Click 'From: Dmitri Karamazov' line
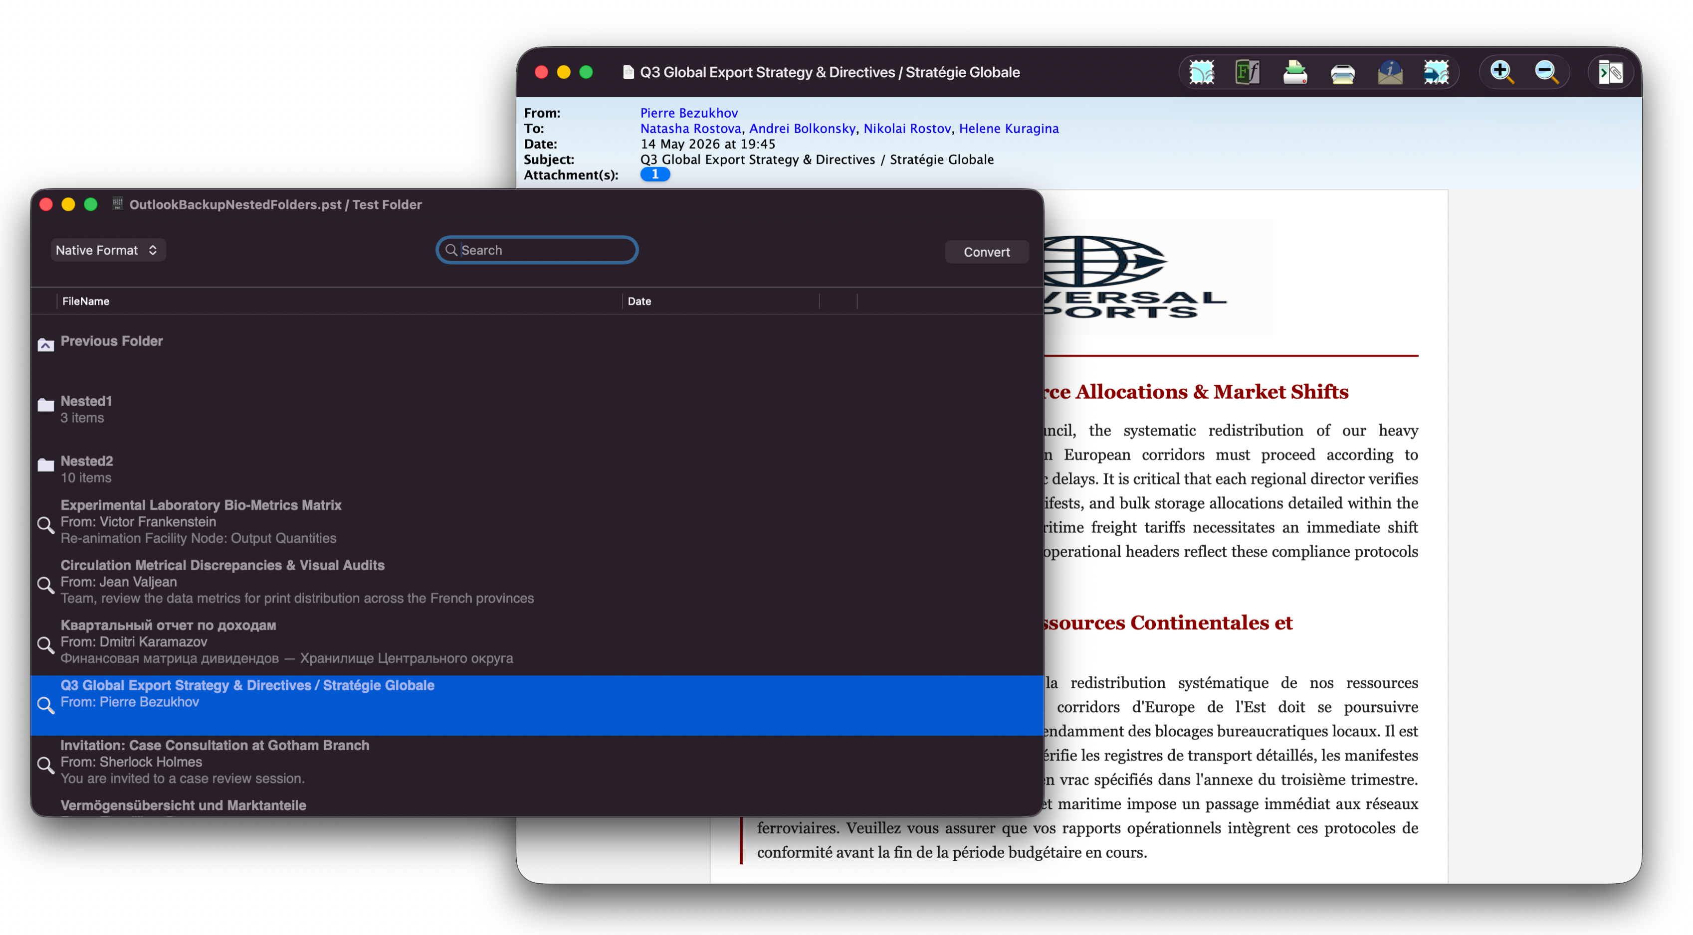This screenshot has width=1693, height=935. point(133,642)
